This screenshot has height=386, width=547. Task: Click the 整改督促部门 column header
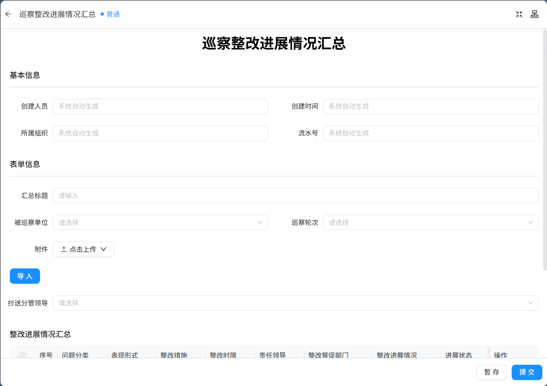[x=328, y=355]
